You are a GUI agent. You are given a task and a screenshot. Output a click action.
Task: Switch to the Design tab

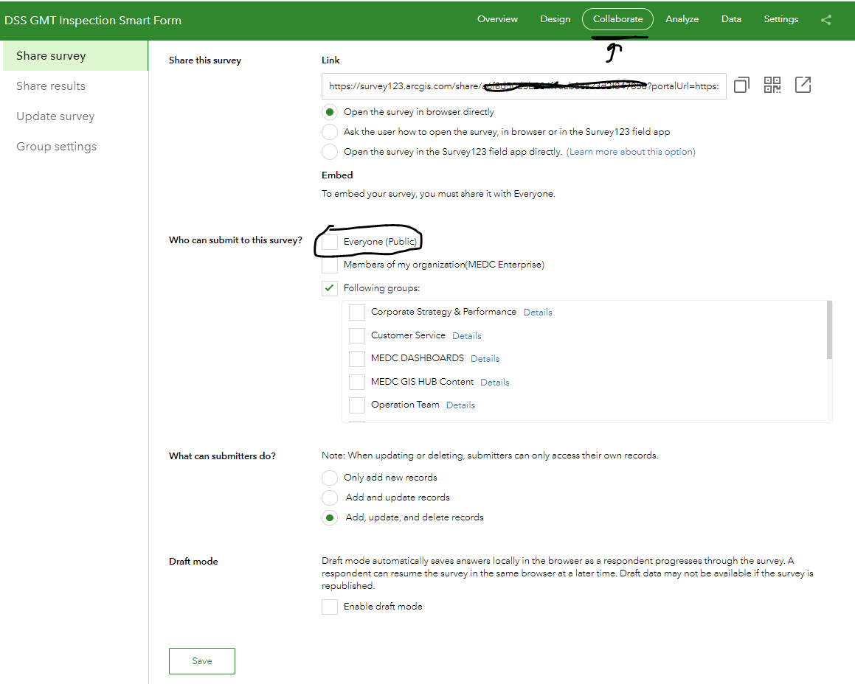click(x=555, y=20)
